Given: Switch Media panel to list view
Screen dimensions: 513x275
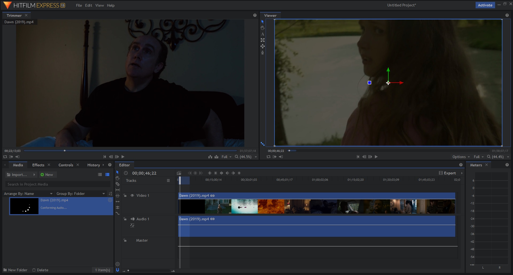Looking at the screenshot, I should pyautogui.click(x=100, y=175).
